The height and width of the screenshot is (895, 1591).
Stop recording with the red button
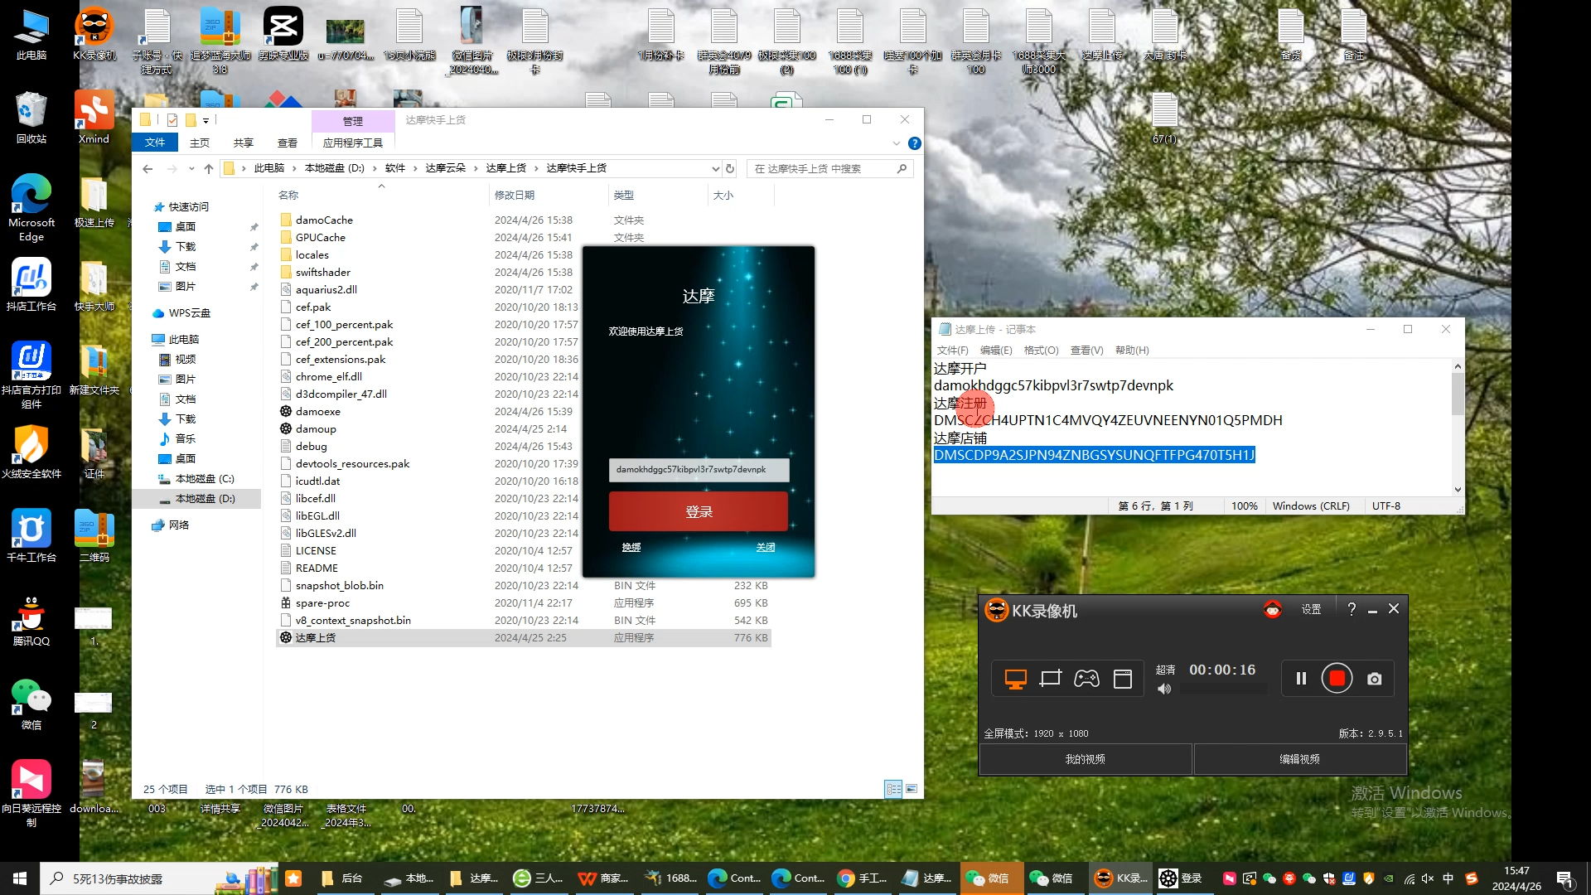click(x=1337, y=679)
